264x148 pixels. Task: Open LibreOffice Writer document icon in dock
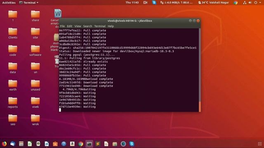coord(47,144)
